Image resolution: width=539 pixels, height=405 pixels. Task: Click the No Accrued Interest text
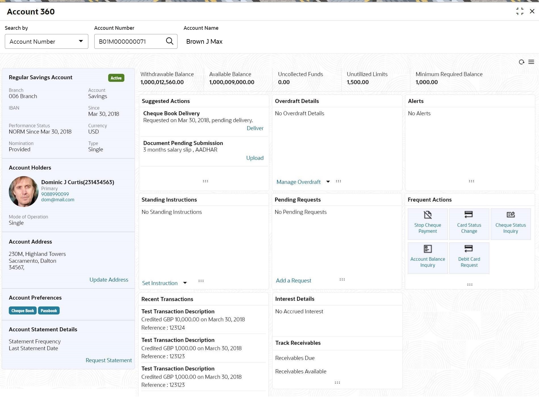click(x=299, y=311)
